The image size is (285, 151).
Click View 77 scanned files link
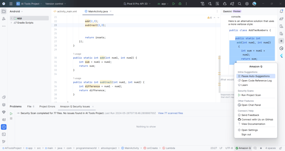coord(171,113)
